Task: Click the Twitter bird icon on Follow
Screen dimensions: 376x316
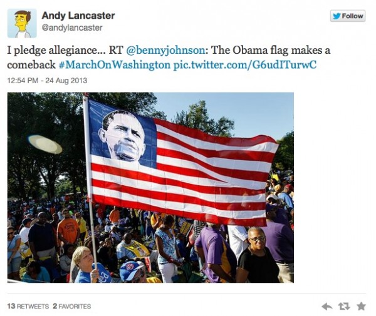Action: pos(337,16)
